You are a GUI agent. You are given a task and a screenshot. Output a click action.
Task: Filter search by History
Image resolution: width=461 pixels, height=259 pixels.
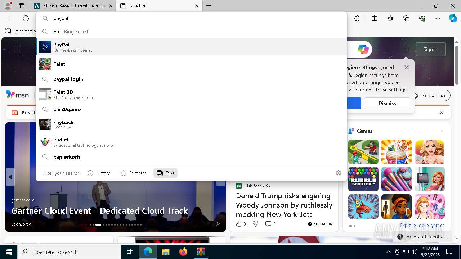point(99,173)
